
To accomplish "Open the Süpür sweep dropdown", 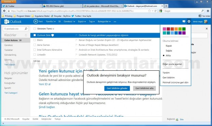I will (x=82, y=22).
